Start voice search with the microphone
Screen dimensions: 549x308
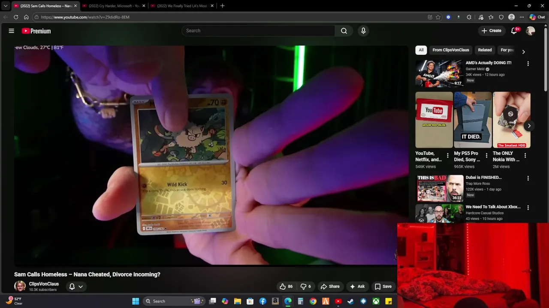(363, 31)
